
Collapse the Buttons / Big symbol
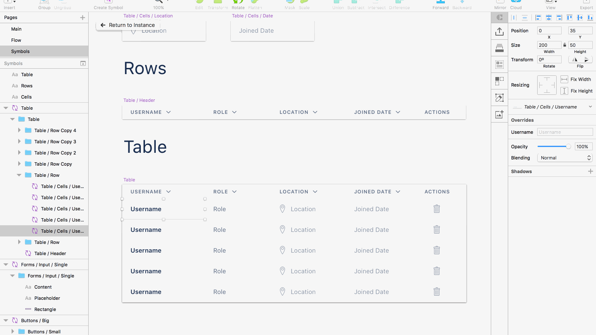6,321
